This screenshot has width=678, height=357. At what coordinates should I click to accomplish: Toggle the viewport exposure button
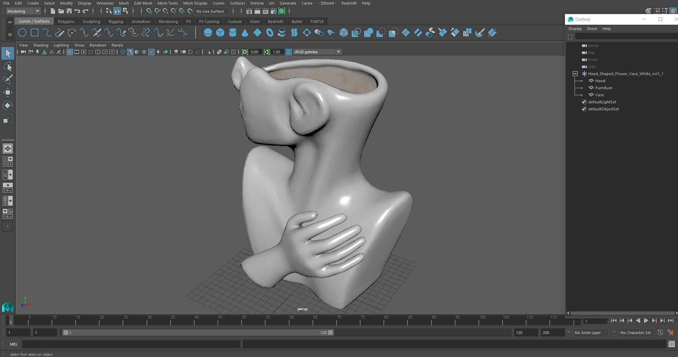click(x=245, y=52)
